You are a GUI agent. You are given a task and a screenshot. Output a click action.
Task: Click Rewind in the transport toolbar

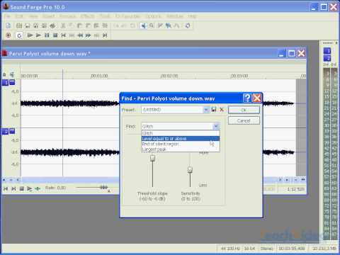(x=80, y=35)
